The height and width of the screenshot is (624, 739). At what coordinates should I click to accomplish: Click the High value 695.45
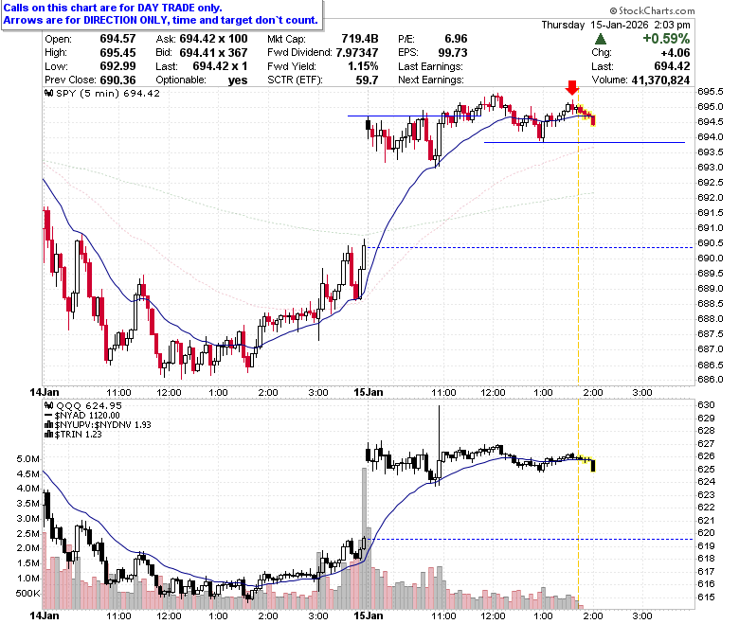click(x=117, y=52)
